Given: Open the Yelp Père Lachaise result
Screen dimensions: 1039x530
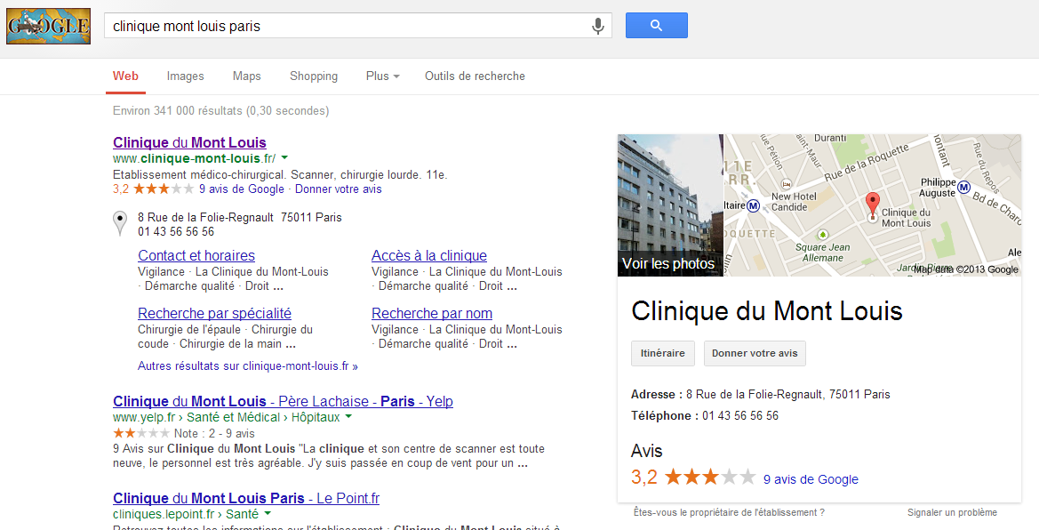Looking at the screenshot, I should 283,401.
